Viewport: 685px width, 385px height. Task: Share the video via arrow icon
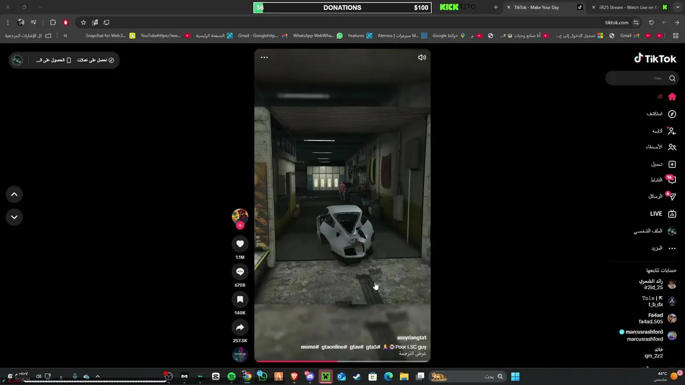[240, 327]
